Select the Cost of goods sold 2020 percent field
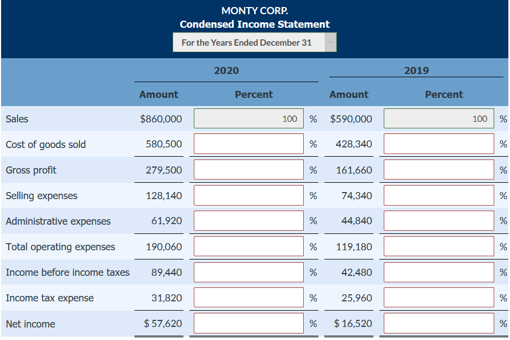 (x=248, y=144)
